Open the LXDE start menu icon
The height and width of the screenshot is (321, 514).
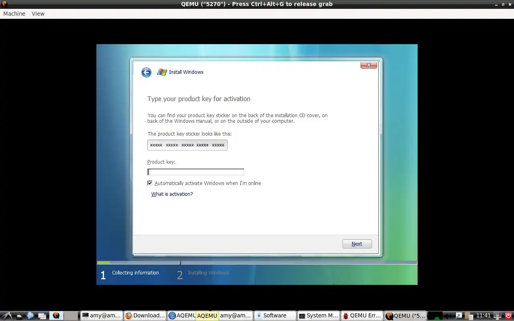coord(7,316)
